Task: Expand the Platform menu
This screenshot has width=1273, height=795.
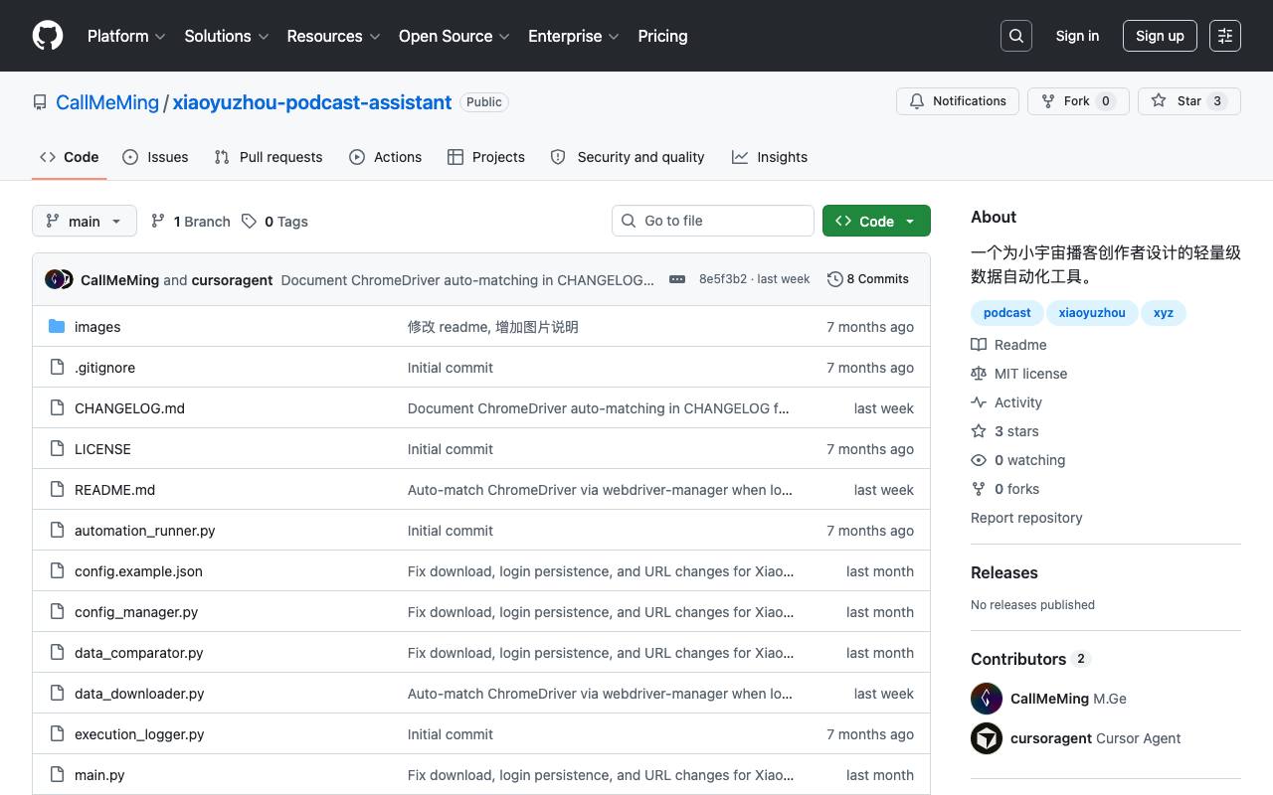Action: tap(126, 36)
